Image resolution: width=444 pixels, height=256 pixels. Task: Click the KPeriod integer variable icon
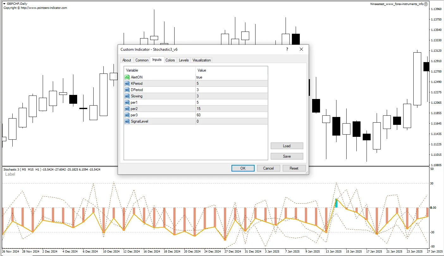[x=127, y=84]
